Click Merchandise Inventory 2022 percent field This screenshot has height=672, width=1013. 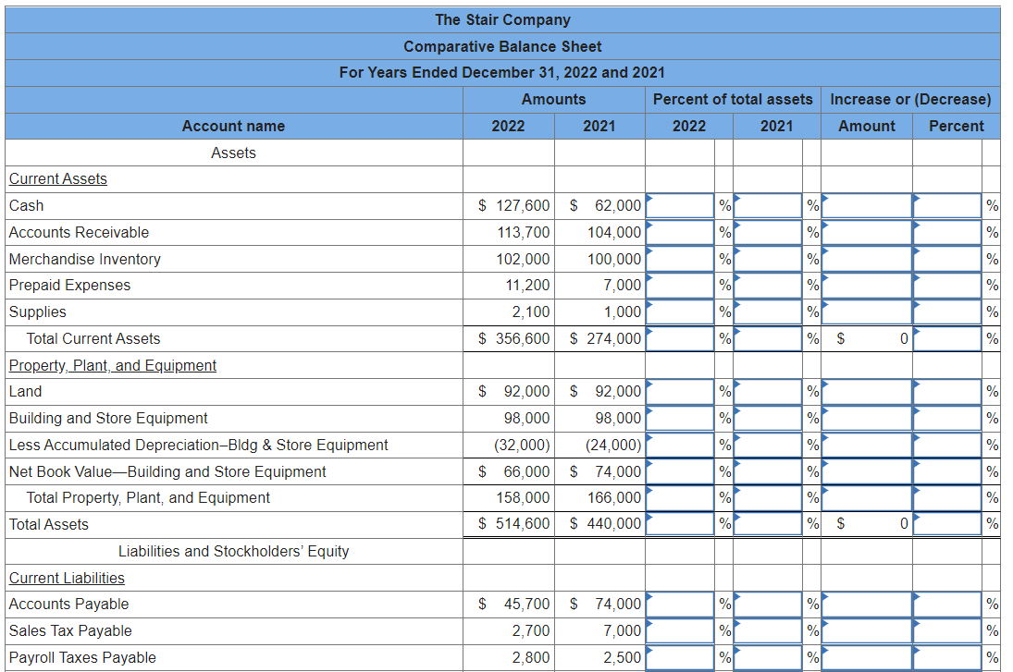click(680, 259)
